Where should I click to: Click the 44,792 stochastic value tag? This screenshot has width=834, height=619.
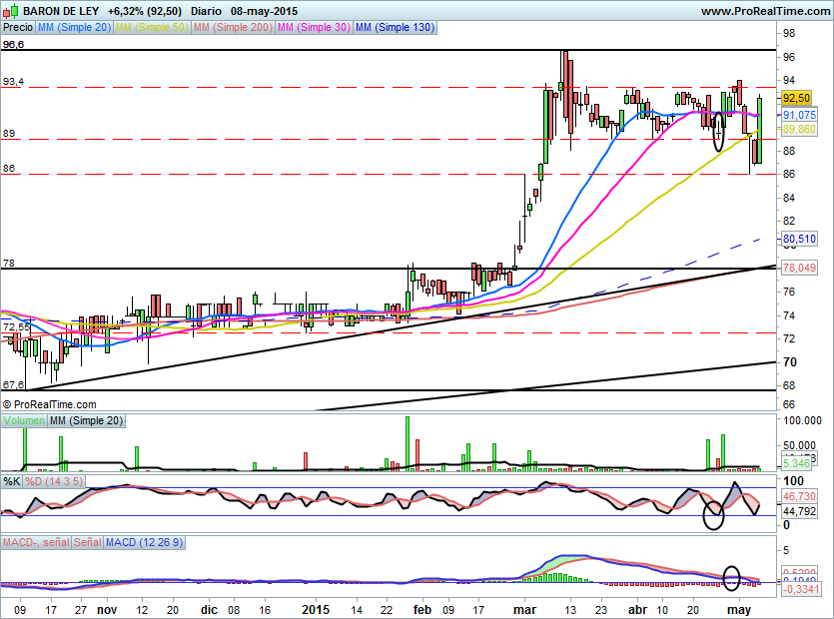799,511
